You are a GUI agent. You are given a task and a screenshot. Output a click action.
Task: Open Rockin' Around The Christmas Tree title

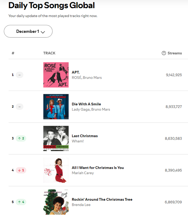point(102,199)
